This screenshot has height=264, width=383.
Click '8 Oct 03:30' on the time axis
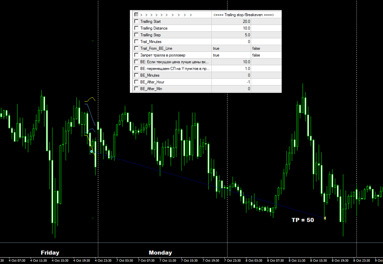(254, 260)
